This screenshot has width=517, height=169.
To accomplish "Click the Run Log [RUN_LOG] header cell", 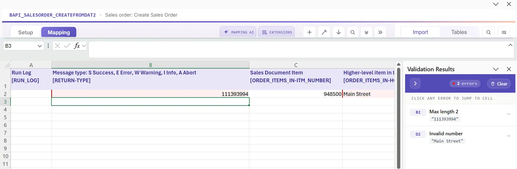I will coord(31,79).
